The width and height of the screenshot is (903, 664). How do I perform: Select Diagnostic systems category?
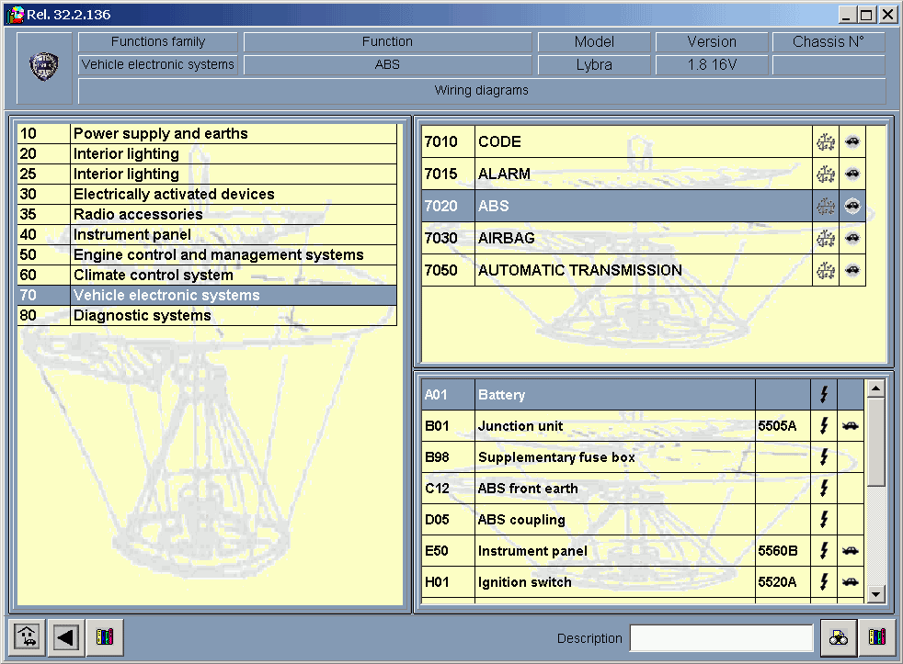click(207, 315)
